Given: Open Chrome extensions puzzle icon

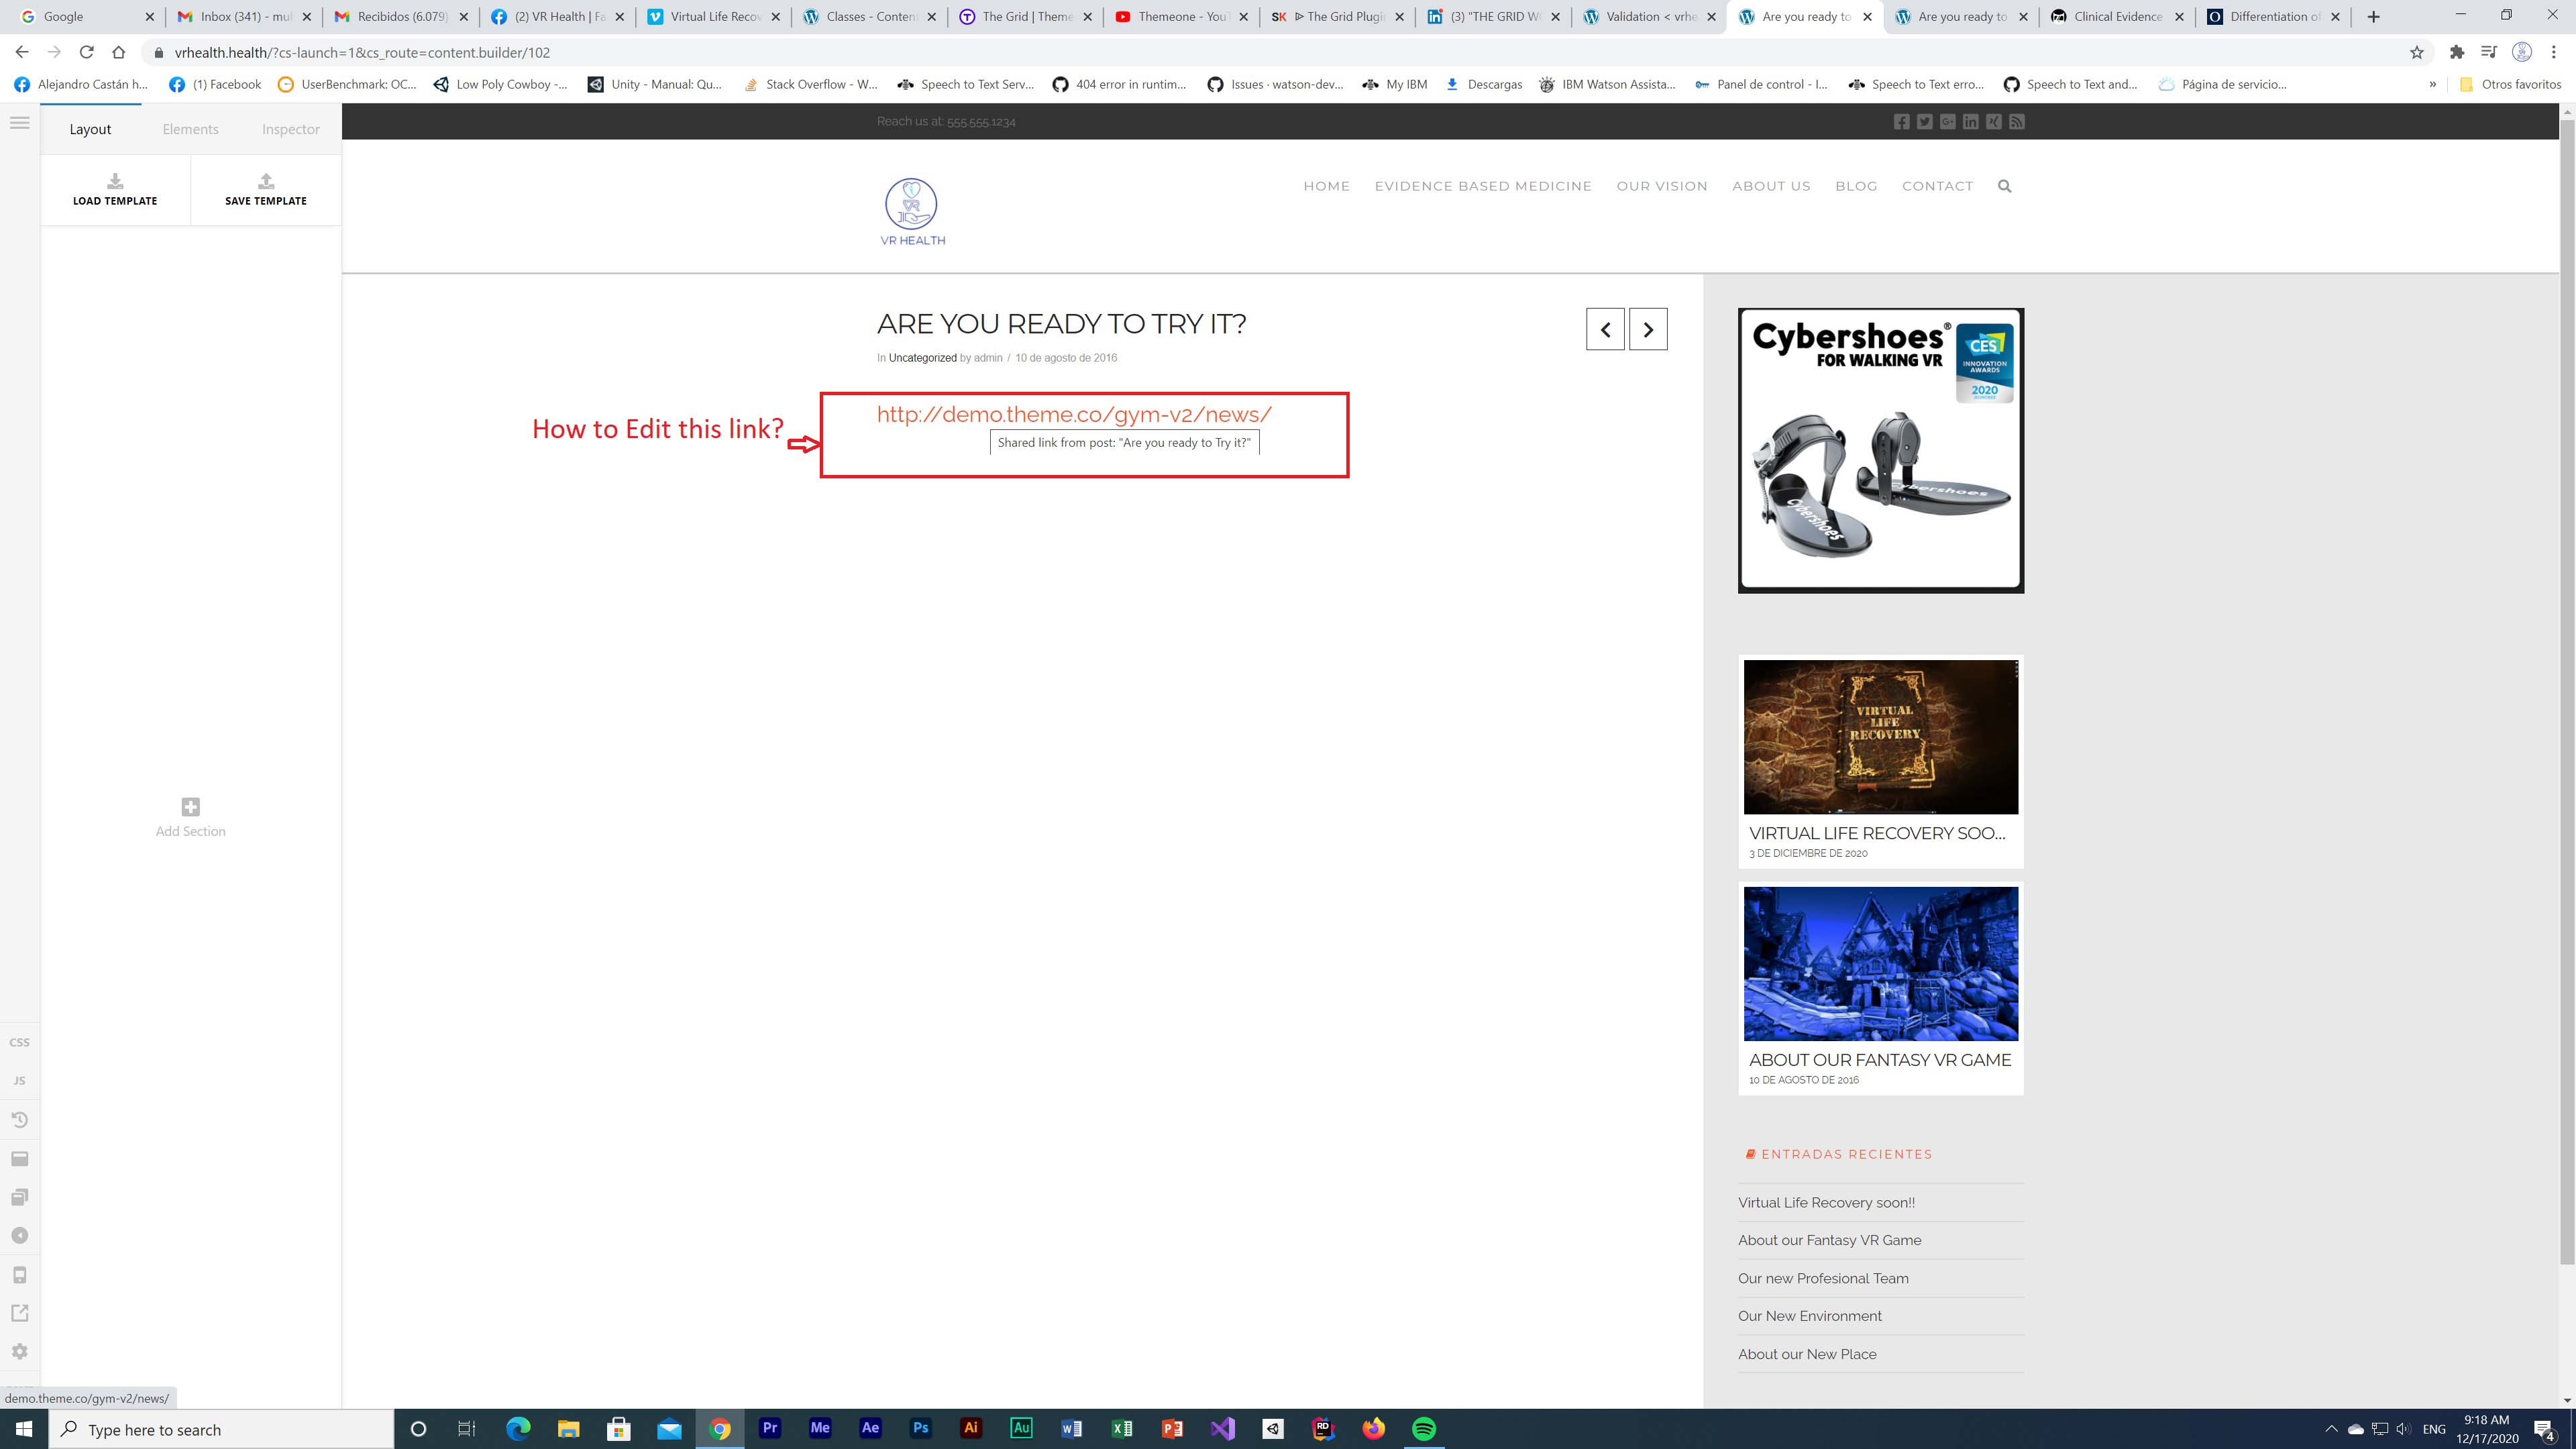Looking at the screenshot, I should 2457,53.
